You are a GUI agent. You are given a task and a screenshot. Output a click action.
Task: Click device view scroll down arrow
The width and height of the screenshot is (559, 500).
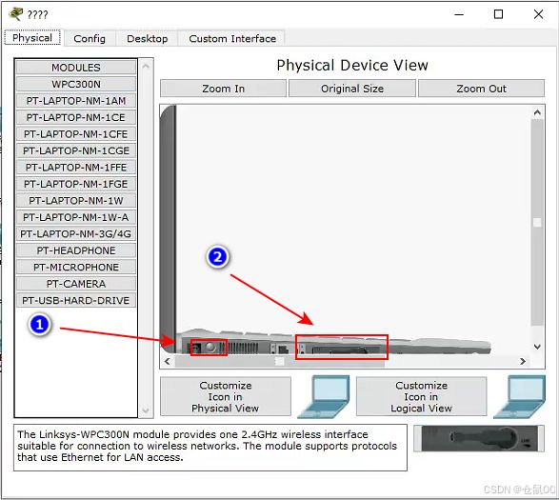coord(537,347)
